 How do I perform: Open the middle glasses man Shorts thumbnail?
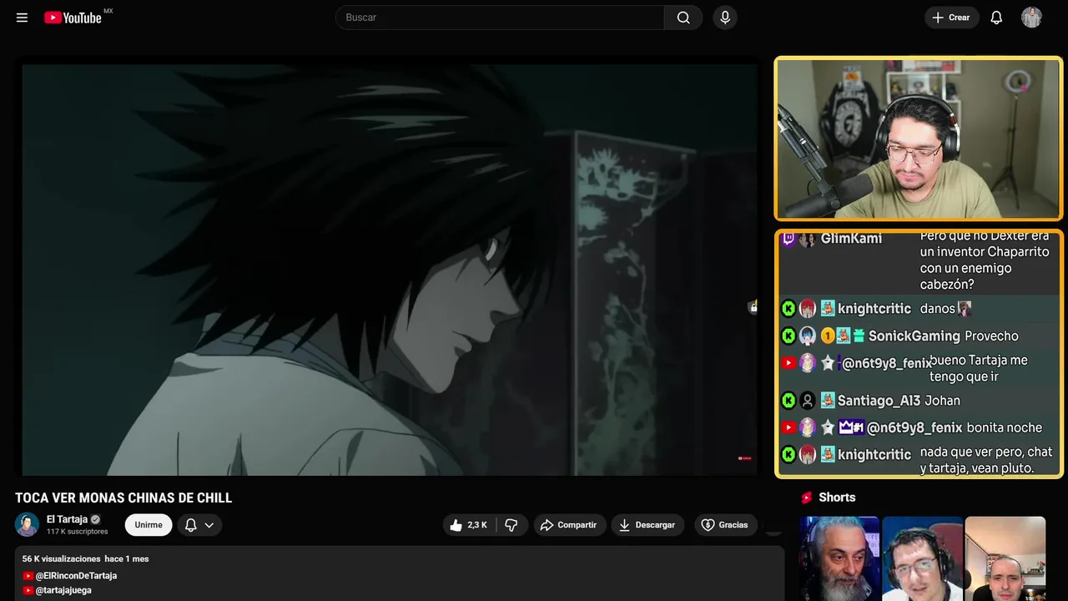tap(922, 558)
